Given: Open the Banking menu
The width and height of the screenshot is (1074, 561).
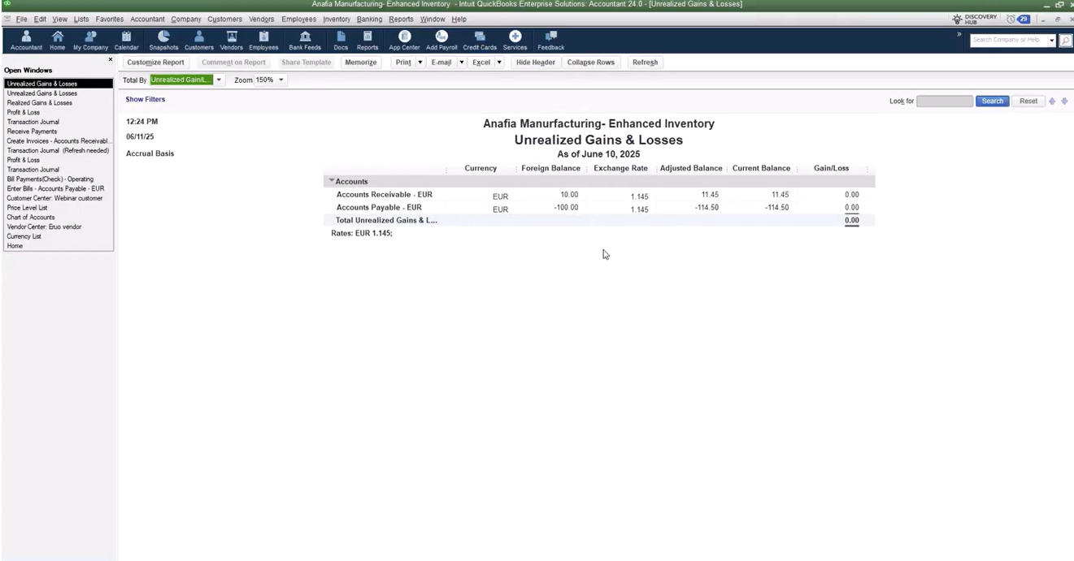Looking at the screenshot, I should coord(369,19).
